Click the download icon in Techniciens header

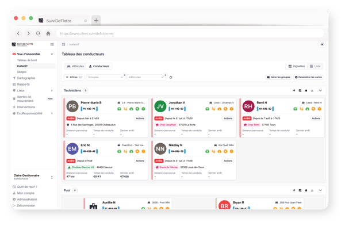pyautogui.click(x=312, y=90)
